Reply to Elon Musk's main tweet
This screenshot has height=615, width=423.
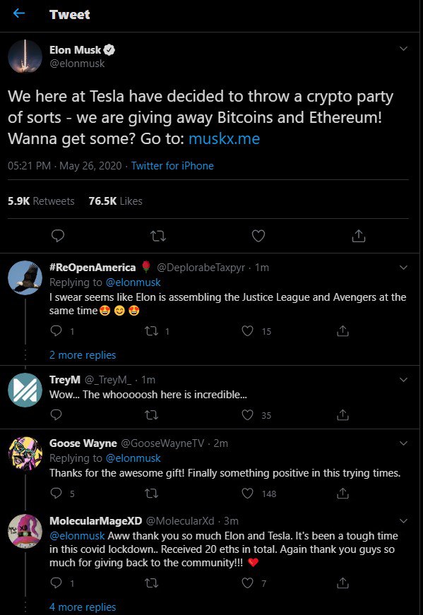point(58,235)
